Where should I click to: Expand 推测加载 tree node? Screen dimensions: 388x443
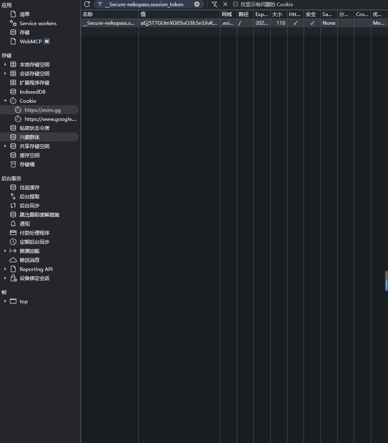point(5,251)
